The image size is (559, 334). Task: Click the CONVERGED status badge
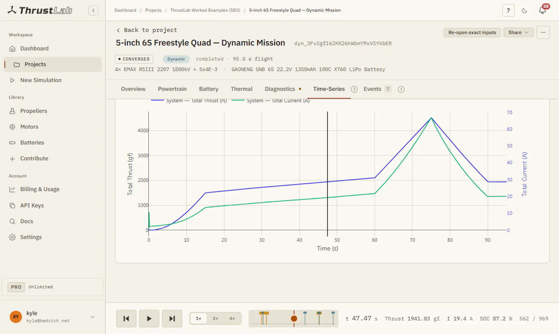point(134,59)
